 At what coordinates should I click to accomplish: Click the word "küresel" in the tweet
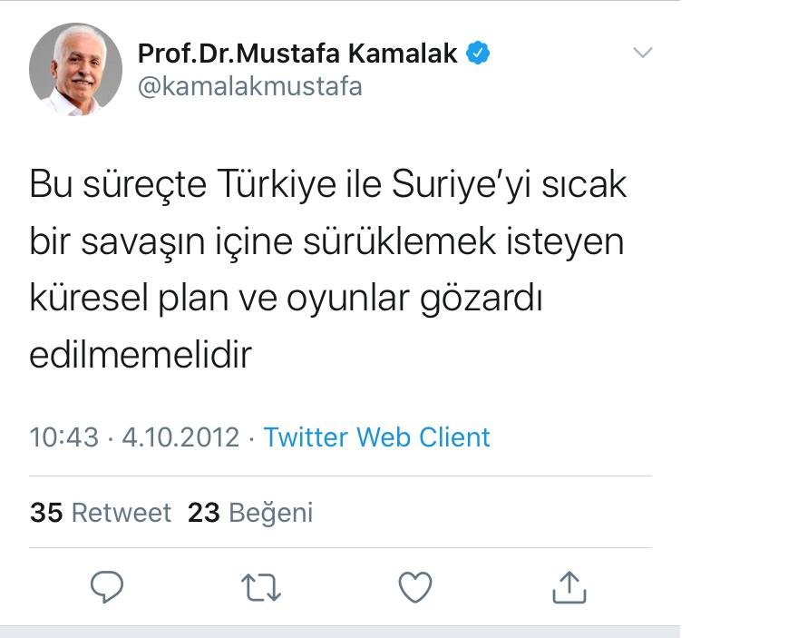tap(89, 299)
